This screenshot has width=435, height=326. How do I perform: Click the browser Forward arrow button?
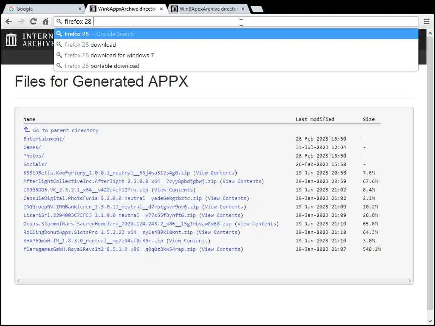(21, 21)
